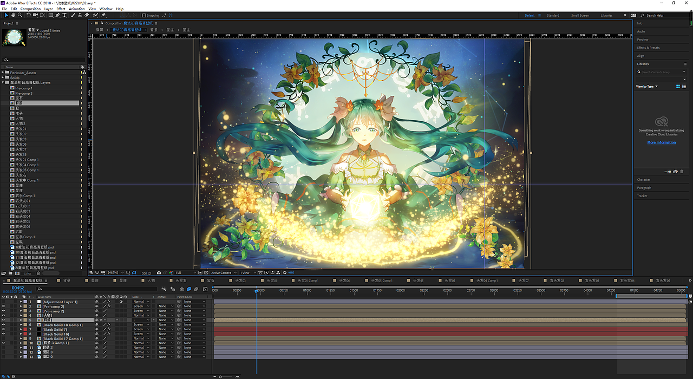Viewport: 693px width, 379px height.
Task: Activate the Rotation tool
Action: click(29, 15)
